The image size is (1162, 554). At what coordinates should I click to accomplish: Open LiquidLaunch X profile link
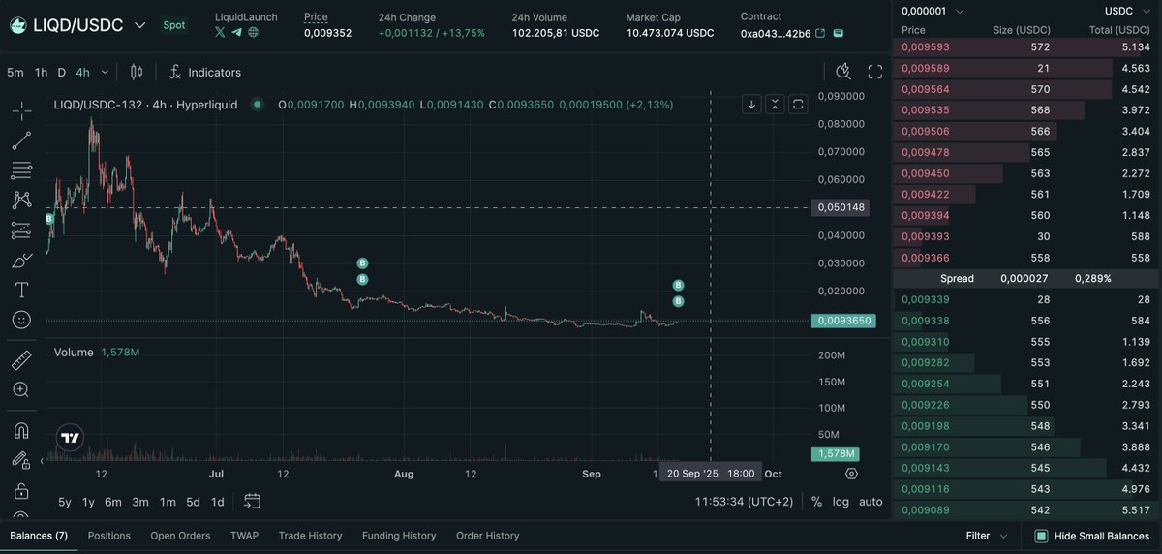coord(221,32)
